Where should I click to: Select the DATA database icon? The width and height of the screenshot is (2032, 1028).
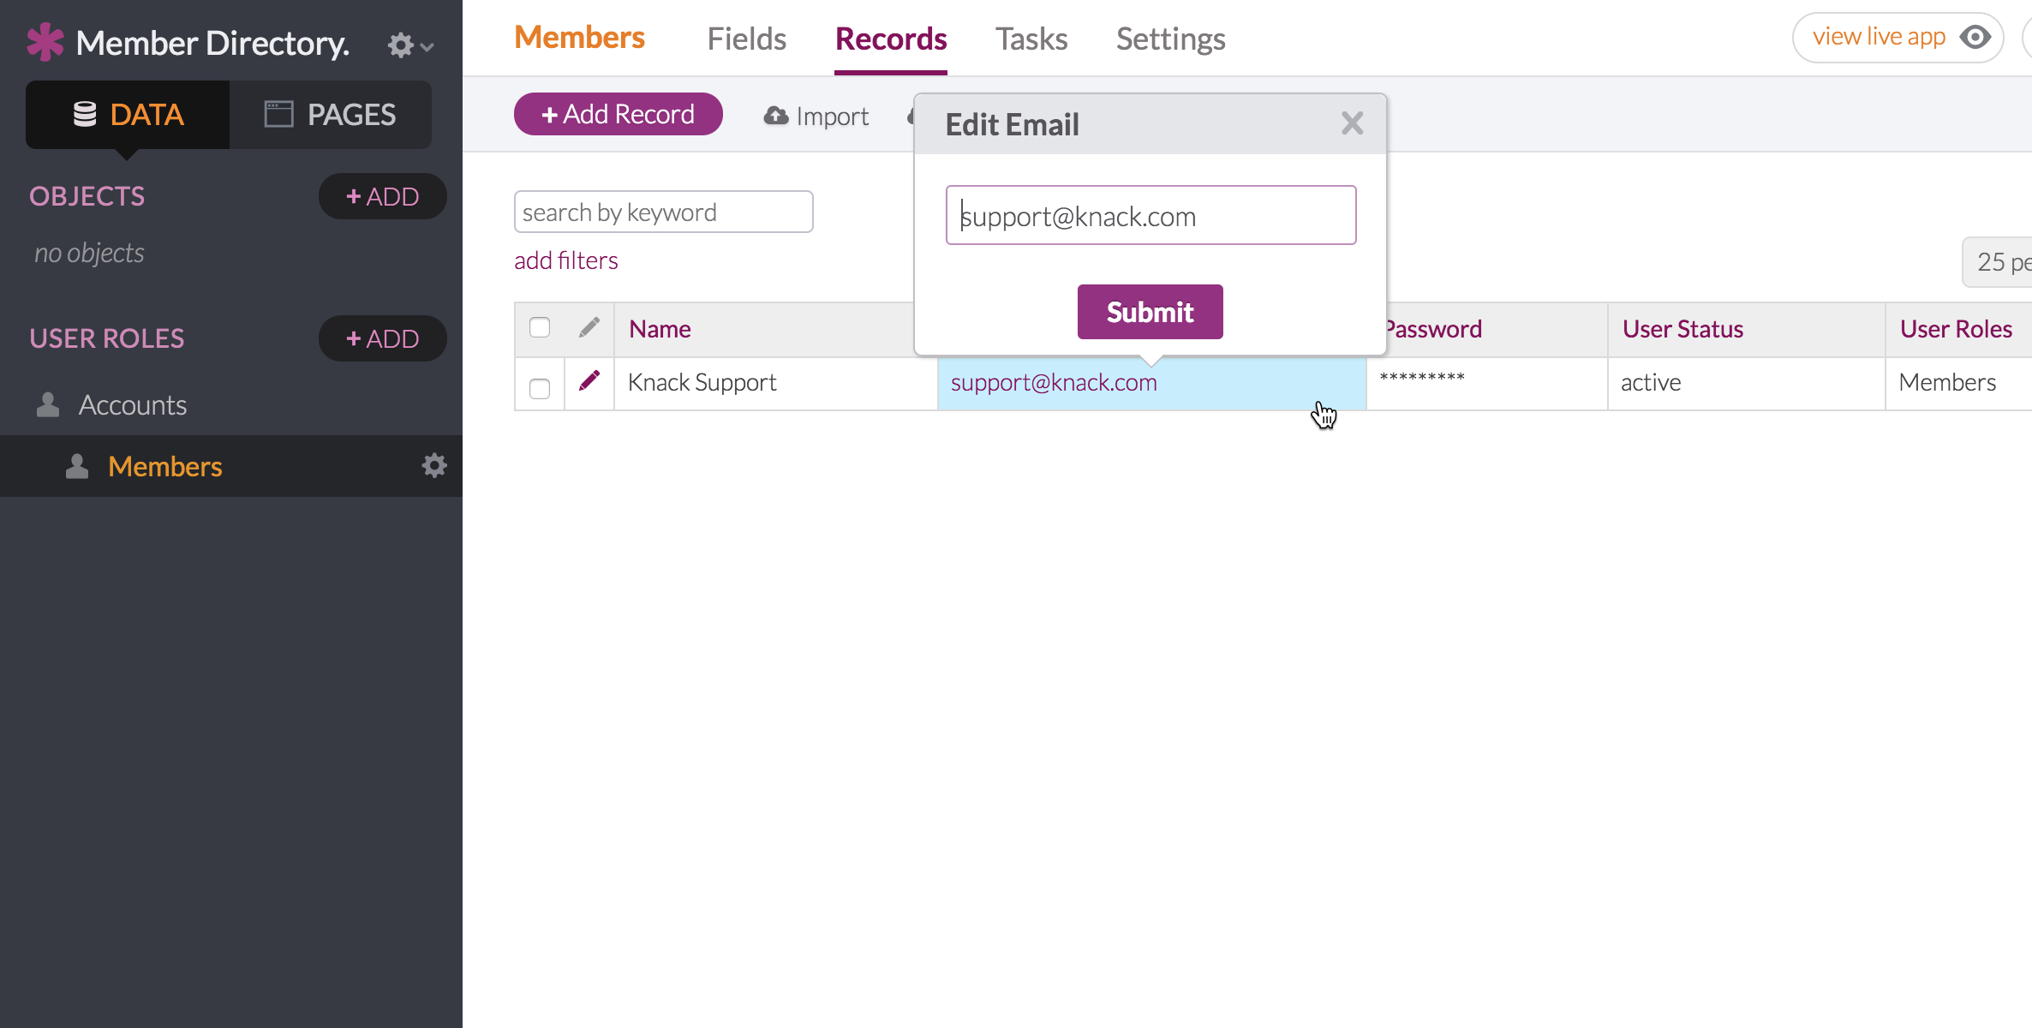point(86,114)
